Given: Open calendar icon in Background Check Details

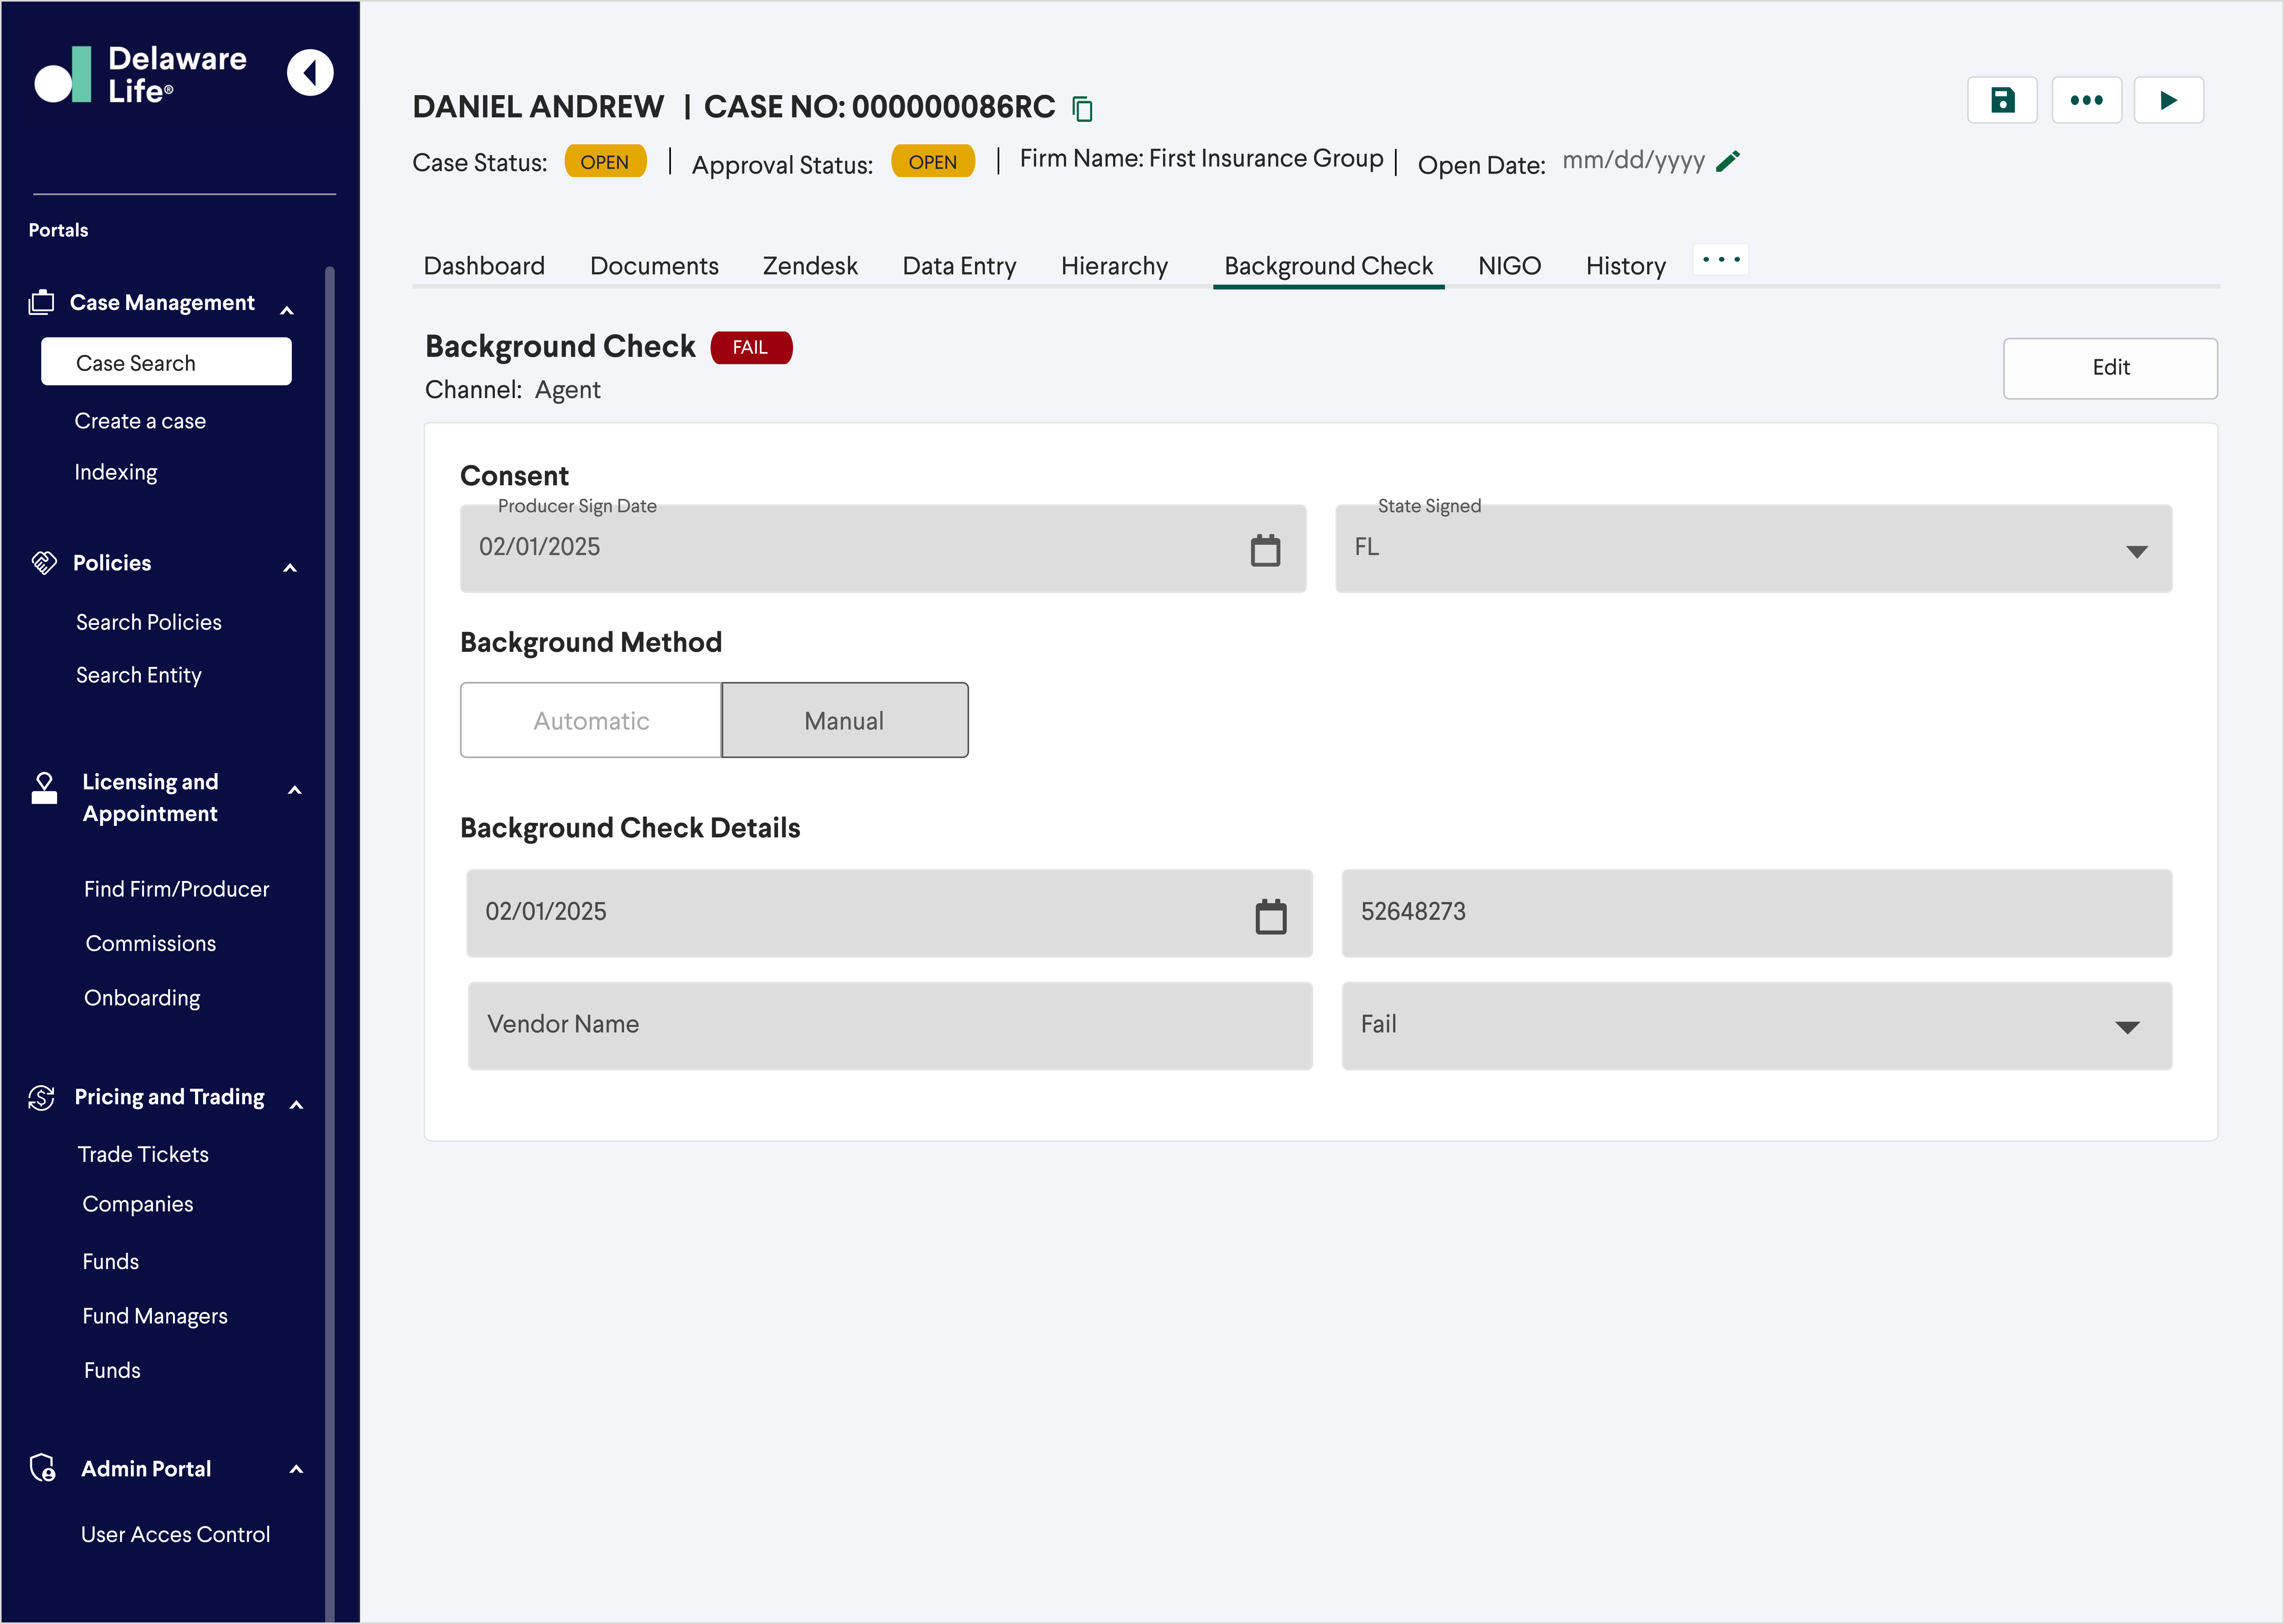Looking at the screenshot, I should 1270,916.
